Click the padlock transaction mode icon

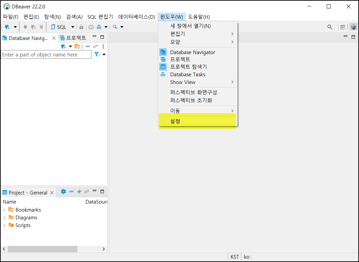click(81, 27)
